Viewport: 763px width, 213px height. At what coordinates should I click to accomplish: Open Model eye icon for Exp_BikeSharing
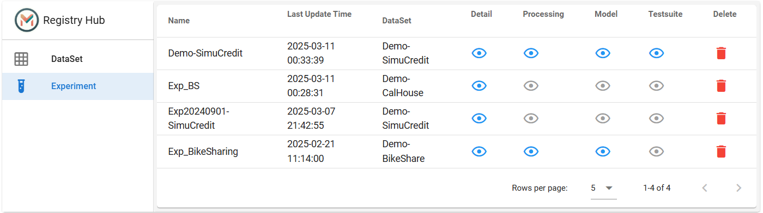click(603, 152)
